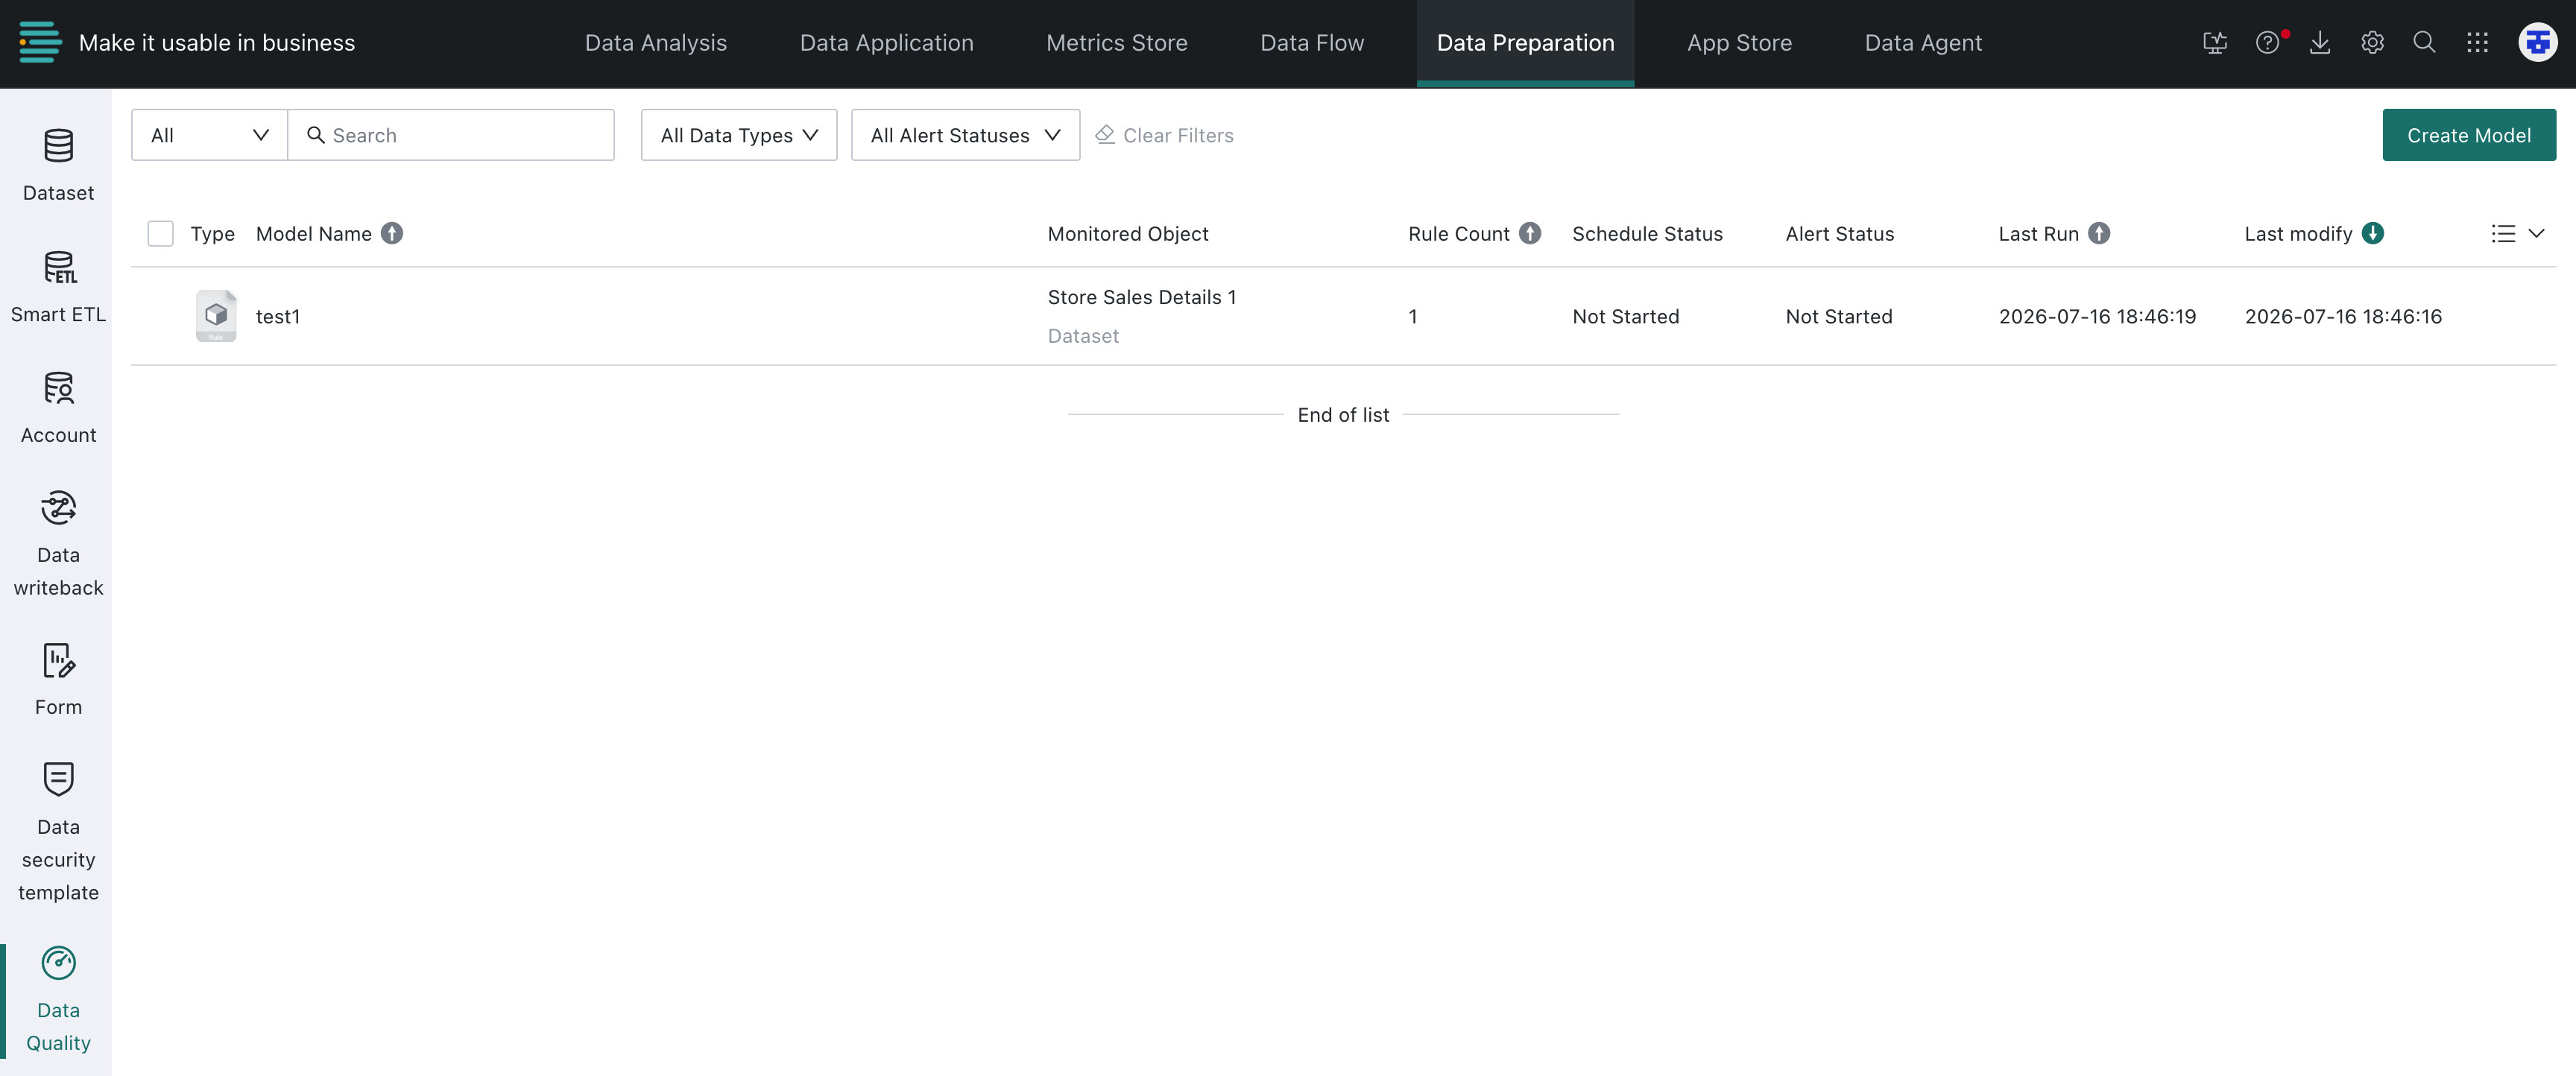Open the All scope dropdown
This screenshot has width=2576, height=1076.
pyautogui.click(x=209, y=135)
